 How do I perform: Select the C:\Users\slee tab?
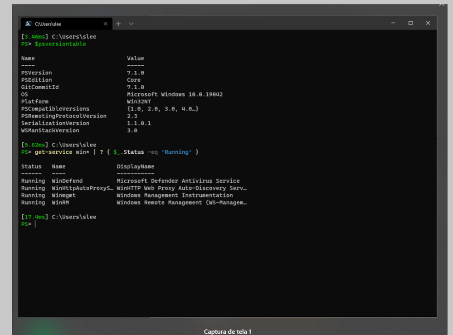pyautogui.click(x=66, y=24)
